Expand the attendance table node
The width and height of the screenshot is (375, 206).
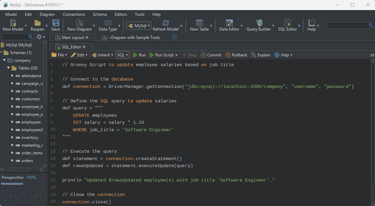12,75
